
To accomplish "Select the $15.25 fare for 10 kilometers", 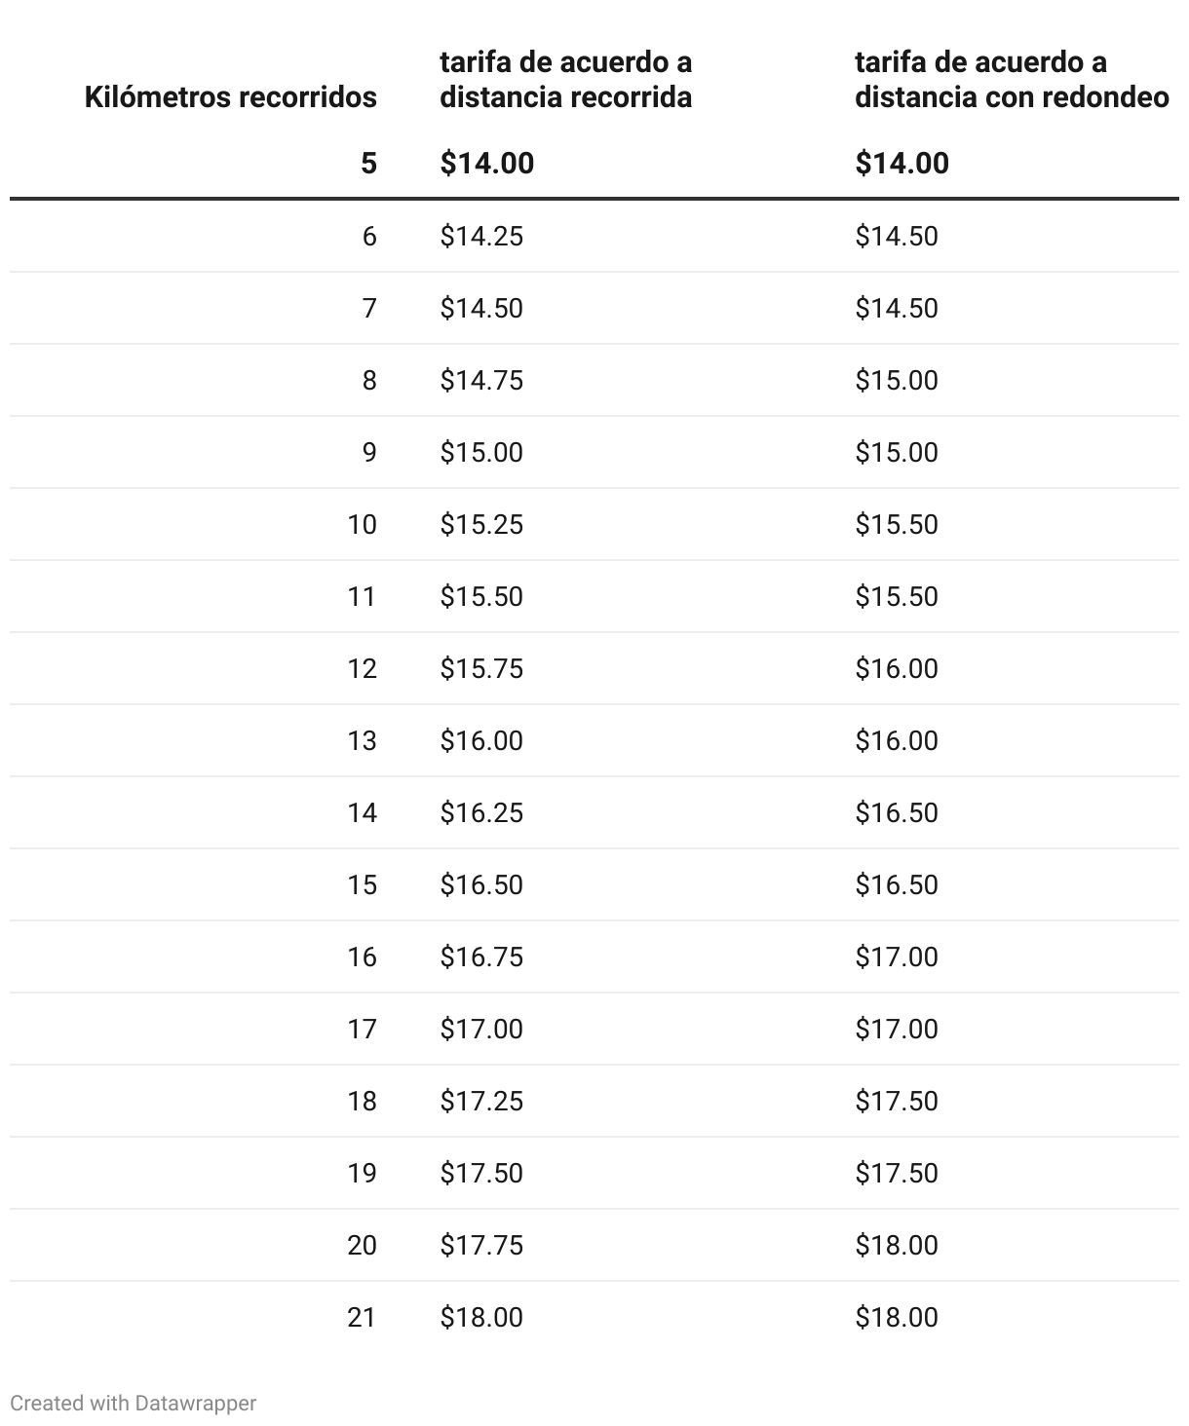I will click(481, 524).
